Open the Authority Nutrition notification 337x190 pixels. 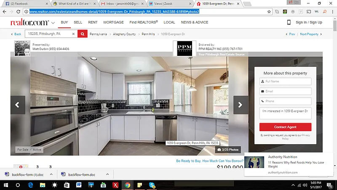pyautogui.click(x=289, y=164)
